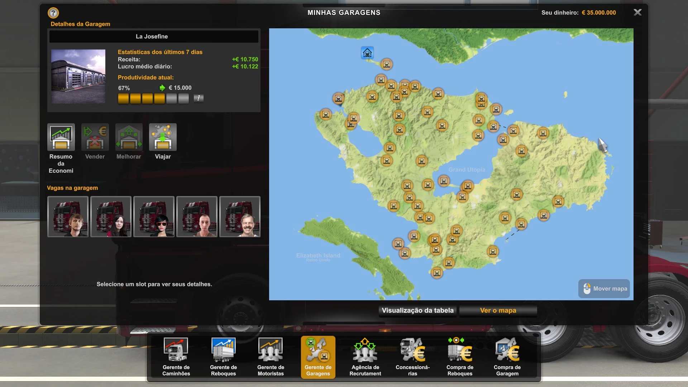
Task: Select slot with sunglasses woman driver
Action: pos(154,216)
